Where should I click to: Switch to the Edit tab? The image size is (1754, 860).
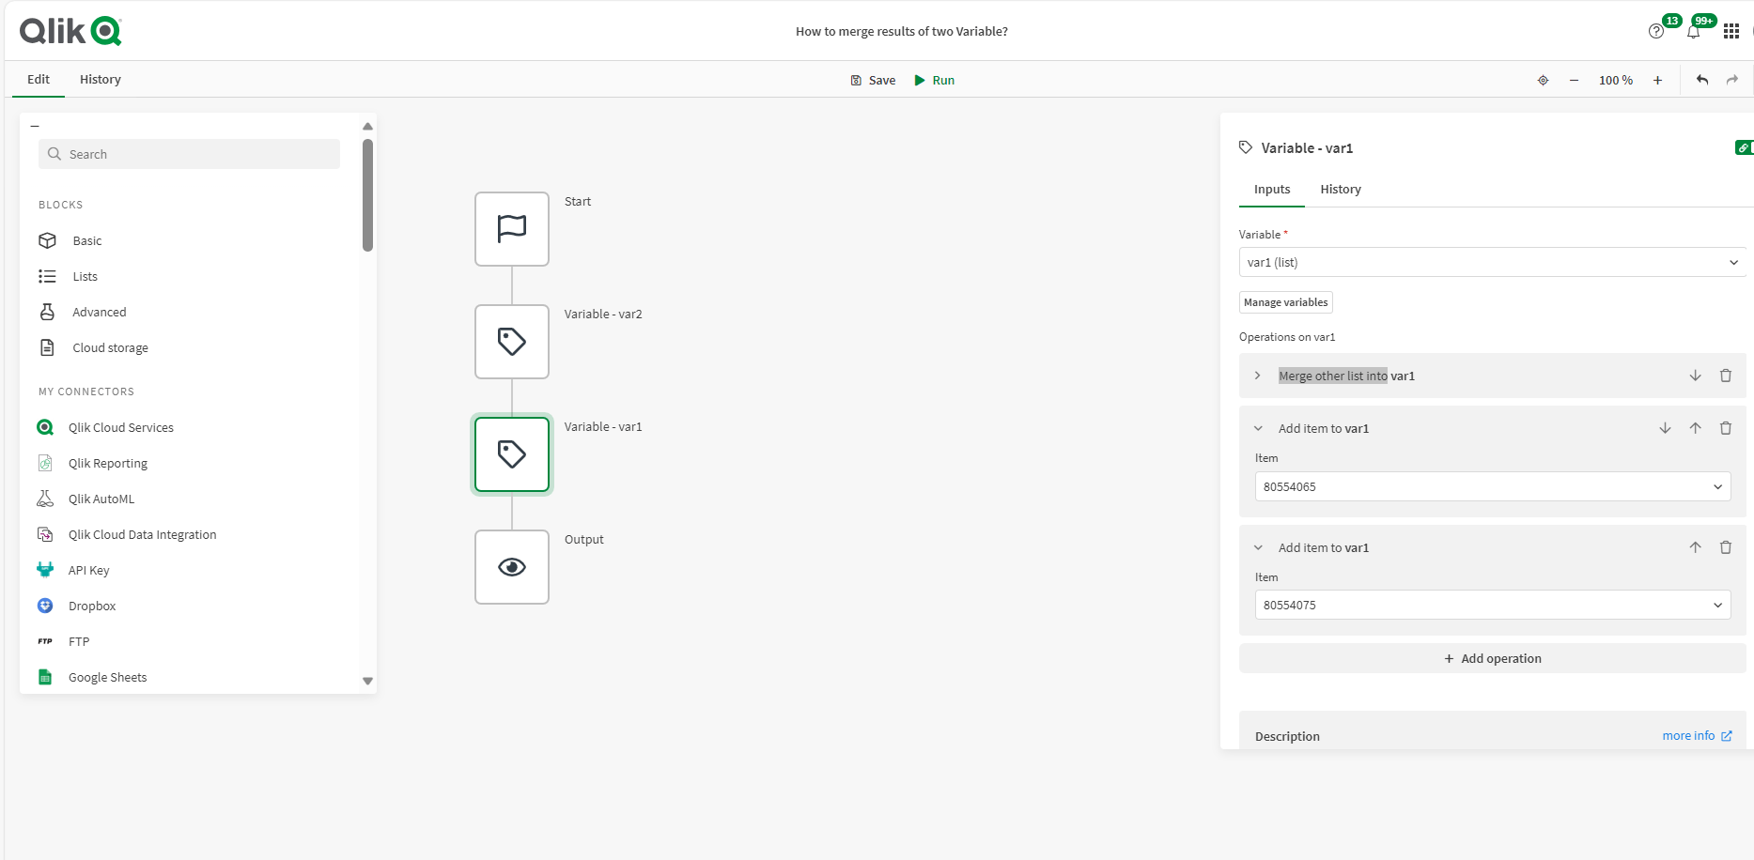coord(39,79)
